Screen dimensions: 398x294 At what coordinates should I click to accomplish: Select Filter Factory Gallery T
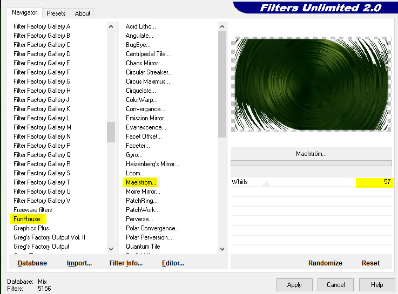click(x=42, y=182)
